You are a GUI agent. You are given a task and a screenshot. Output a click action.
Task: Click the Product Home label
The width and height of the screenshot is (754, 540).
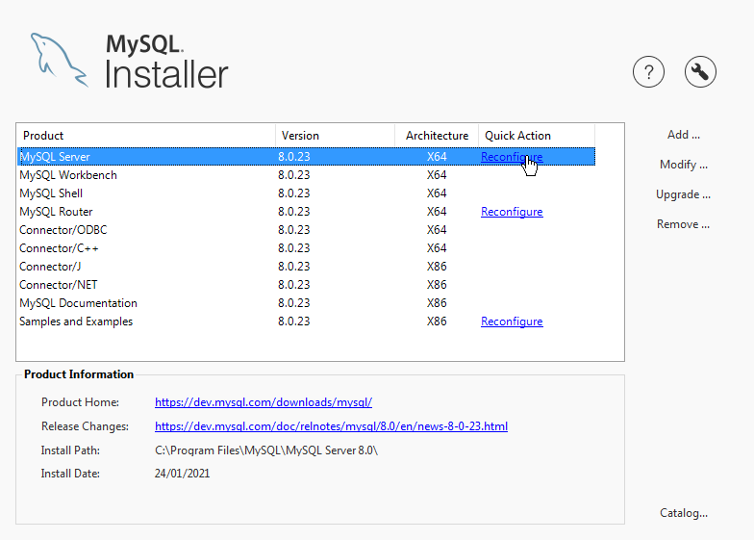pyautogui.click(x=81, y=402)
